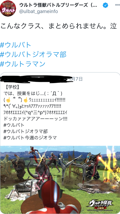
Task: Open the ウルバト profile avatar
Action: pyautogui.click(x=8, y=9)
